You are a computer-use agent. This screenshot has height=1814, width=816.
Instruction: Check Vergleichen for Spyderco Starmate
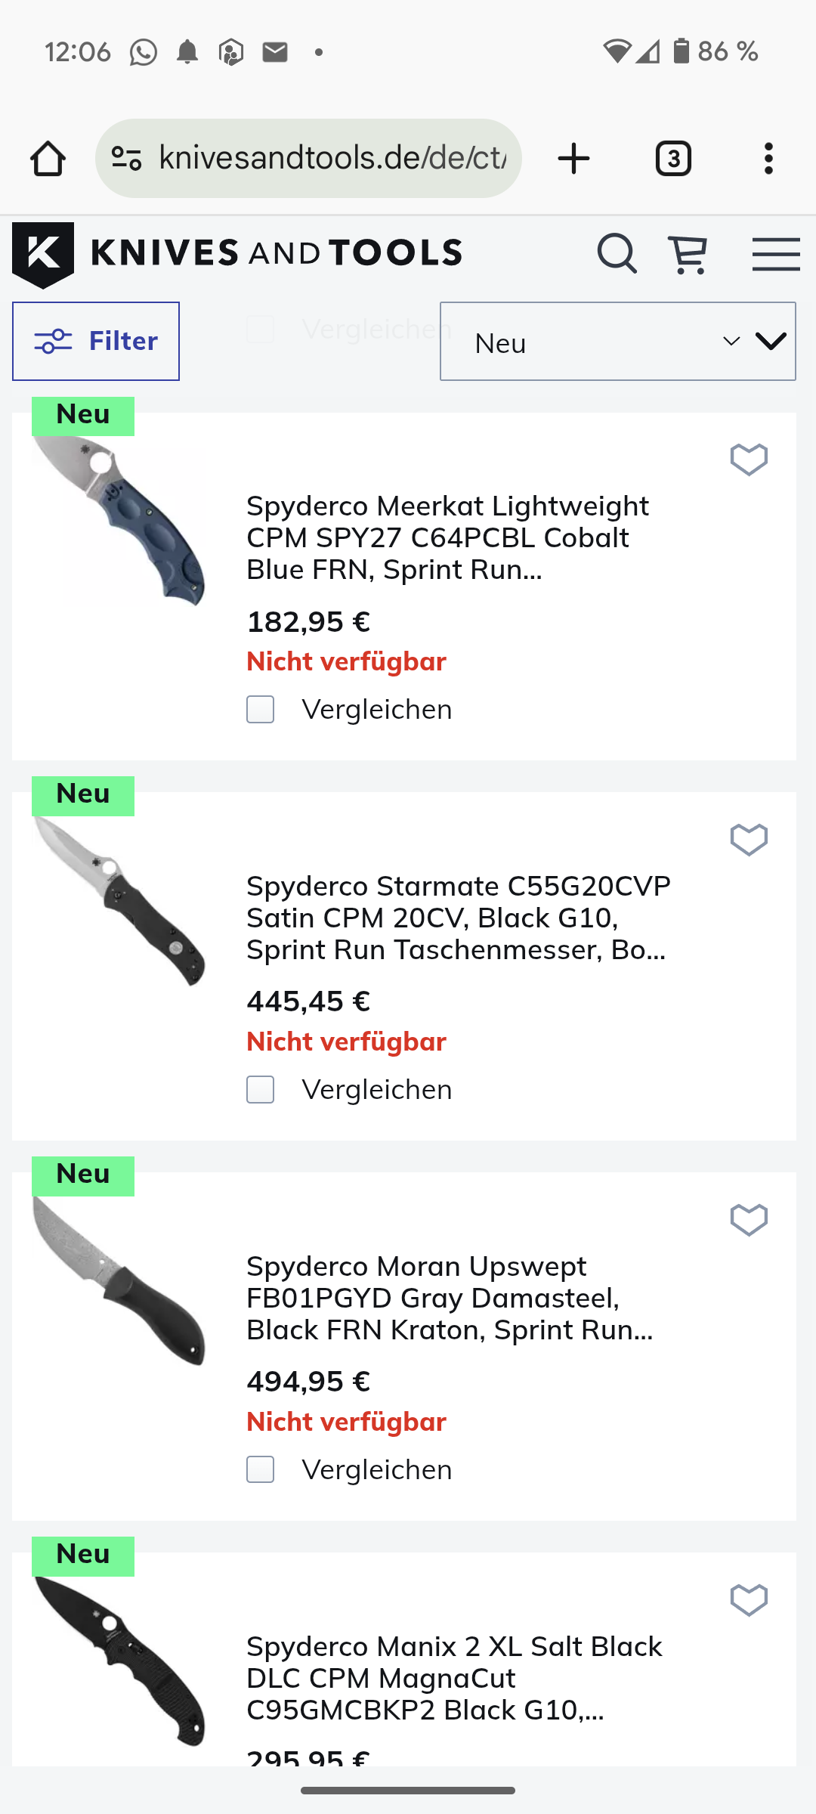(261, 1090)
